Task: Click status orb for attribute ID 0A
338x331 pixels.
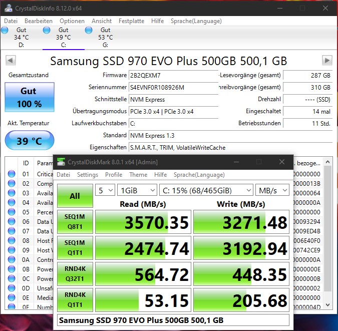Action: click(x=12, y=259)
